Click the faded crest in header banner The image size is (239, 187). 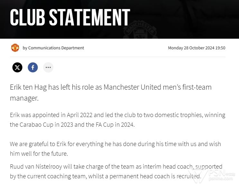(140, 30)
